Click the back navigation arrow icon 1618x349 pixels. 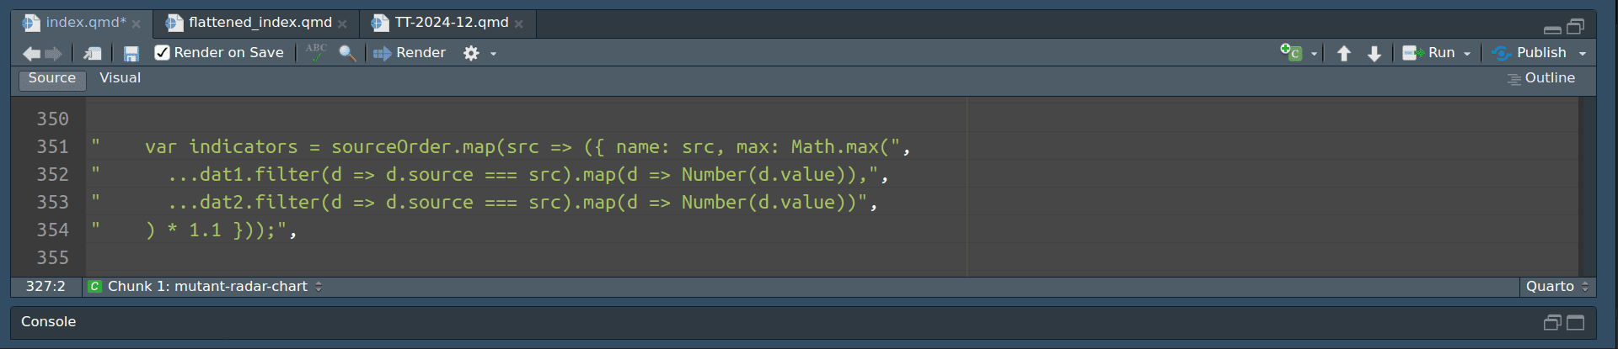(31, 54)
